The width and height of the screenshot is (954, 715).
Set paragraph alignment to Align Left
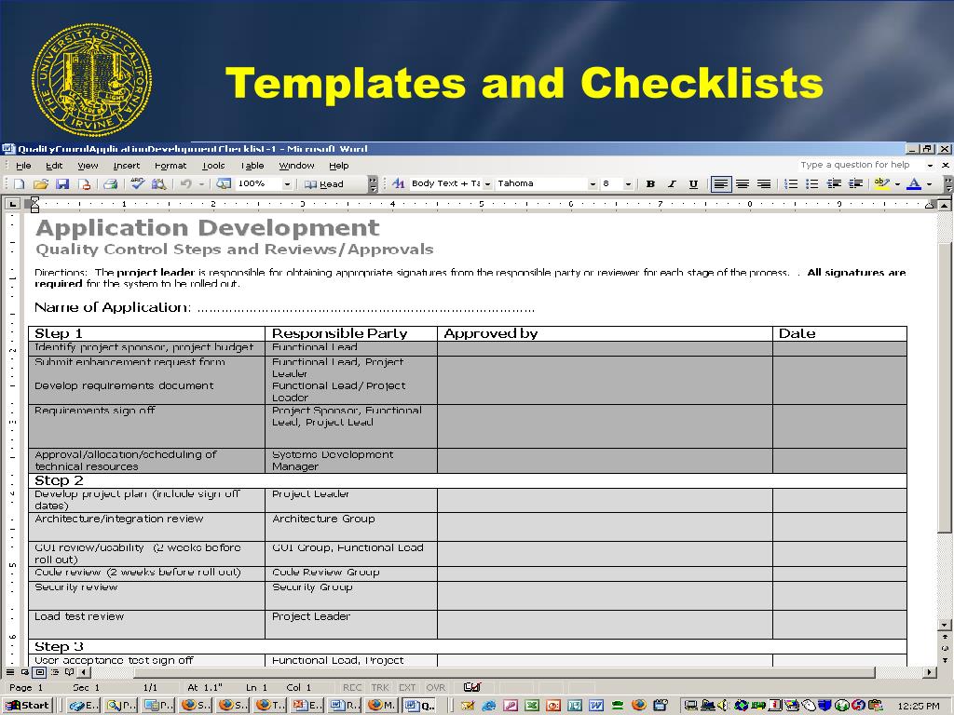[721, 183]
